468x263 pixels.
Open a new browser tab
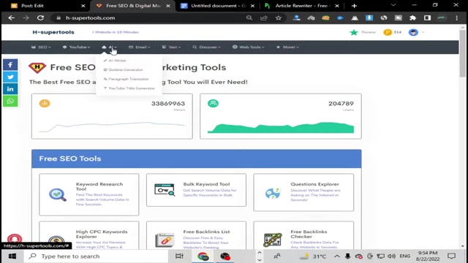click(x=354, y=6)
